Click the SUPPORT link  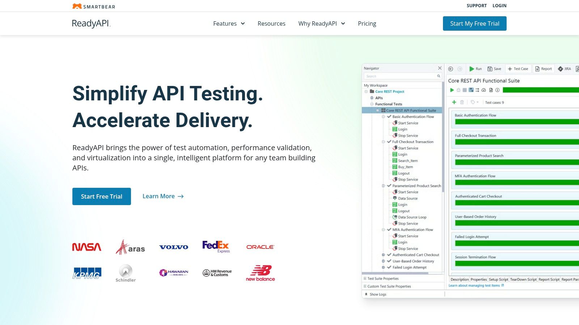pyautogui.click(x=477, y=6)
